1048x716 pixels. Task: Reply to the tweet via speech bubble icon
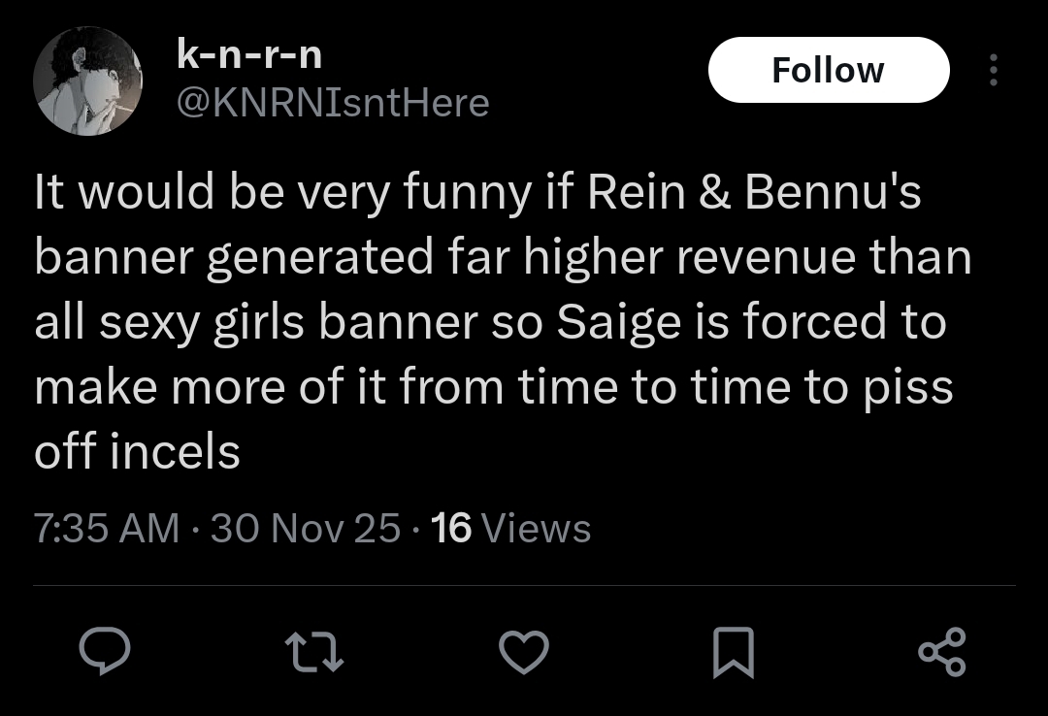click(x=104, y=651)
